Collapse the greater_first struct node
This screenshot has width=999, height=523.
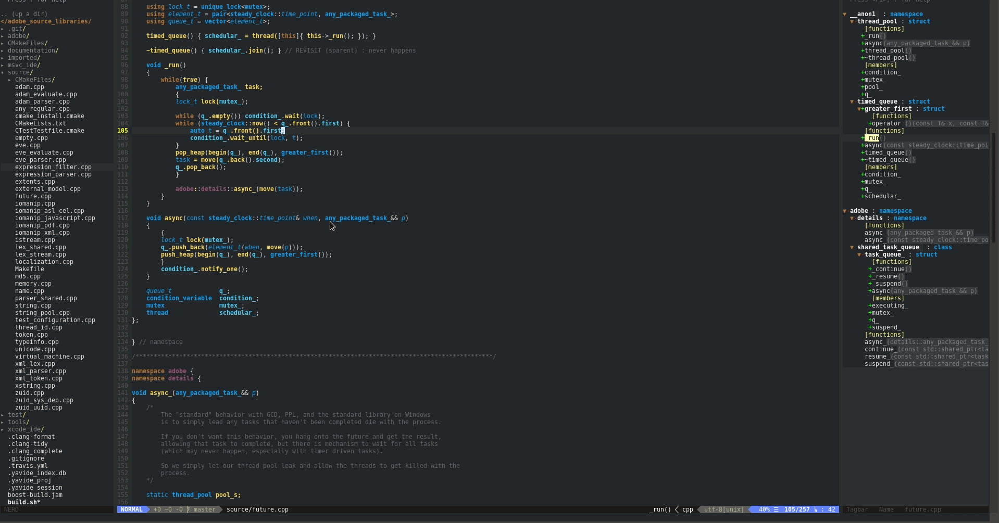(x=859, y=109)
